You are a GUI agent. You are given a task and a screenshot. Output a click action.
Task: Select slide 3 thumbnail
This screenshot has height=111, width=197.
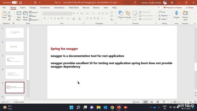(x=14, y=60)
